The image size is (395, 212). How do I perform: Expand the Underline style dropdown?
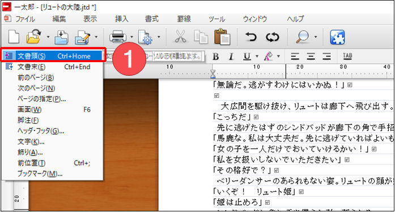(257, 57)
